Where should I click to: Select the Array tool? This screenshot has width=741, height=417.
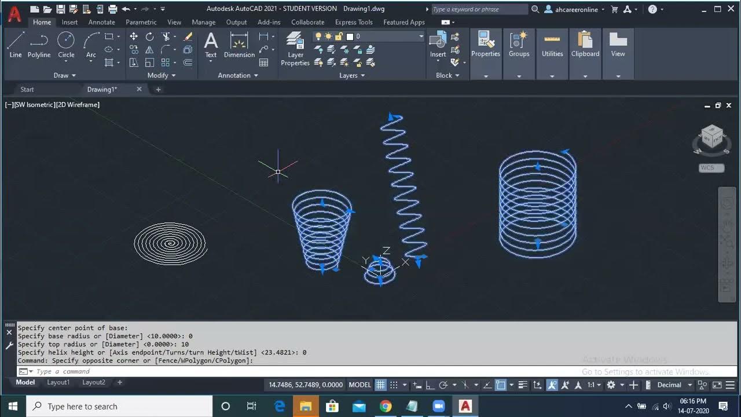pyautogui.click(x=166, y=63)
